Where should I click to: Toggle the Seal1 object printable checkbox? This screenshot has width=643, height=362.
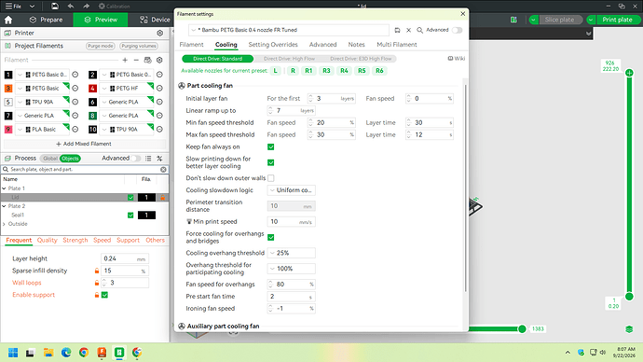[130, 216]
